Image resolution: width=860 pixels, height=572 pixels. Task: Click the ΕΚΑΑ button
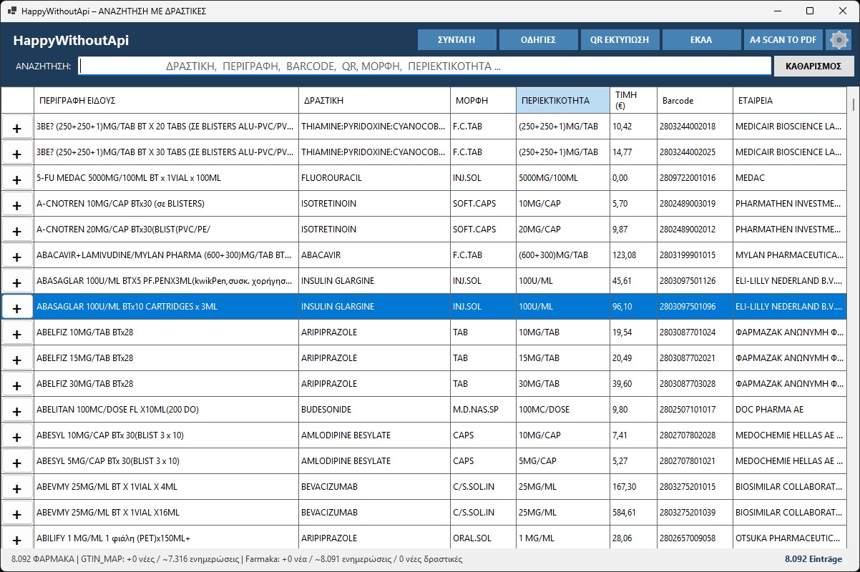pyautogui.click(x=701, y=40)
